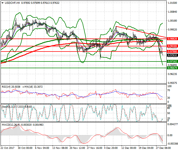This screenshot has height=151, width=178.
Task: Click the 19 Dec 04:00 date label
Action: click(x=146, y=148)
